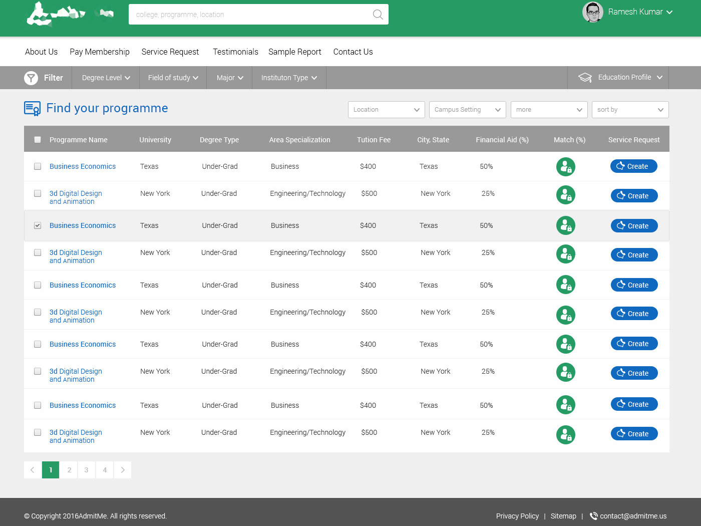Open Privacy Policy link in footer
The image size is (701, 526).
click(517, 516)
